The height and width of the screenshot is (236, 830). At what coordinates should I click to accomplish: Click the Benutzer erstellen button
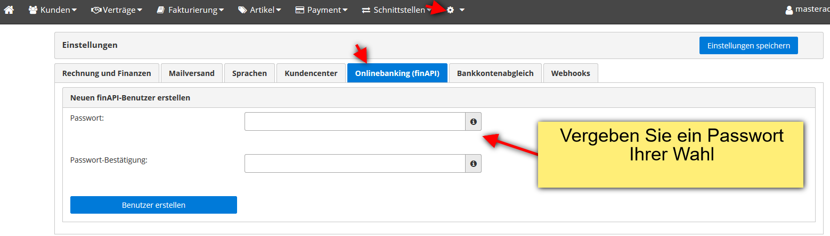tap(153, 205)
